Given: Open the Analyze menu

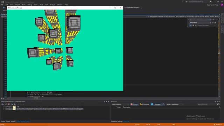Looking at the screenshot, I should [x=52, y=5].
